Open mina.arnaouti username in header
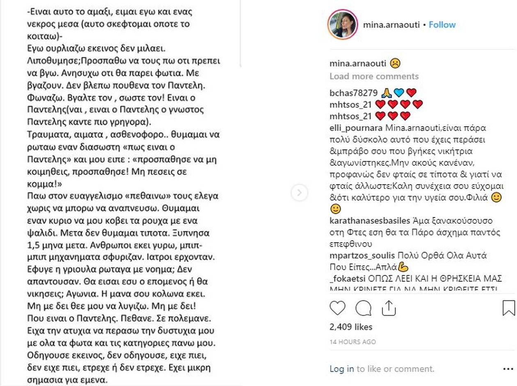Viewport: 517px width, 386px height. tap(391, 25)
